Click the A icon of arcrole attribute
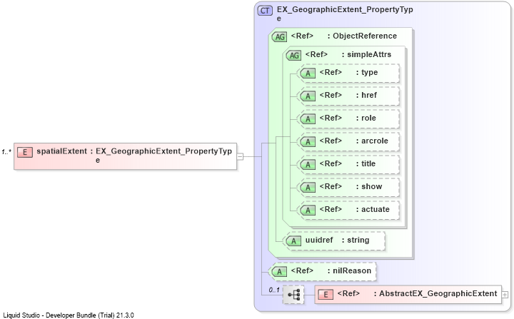514x319 pixels. (308, 141)
